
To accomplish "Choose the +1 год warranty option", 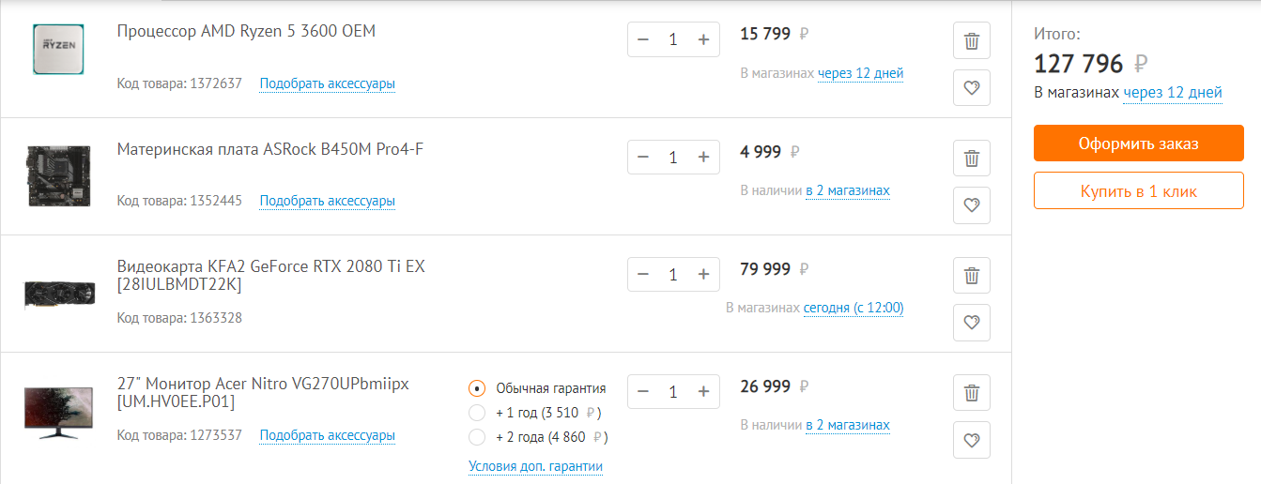I will point(477,413).
